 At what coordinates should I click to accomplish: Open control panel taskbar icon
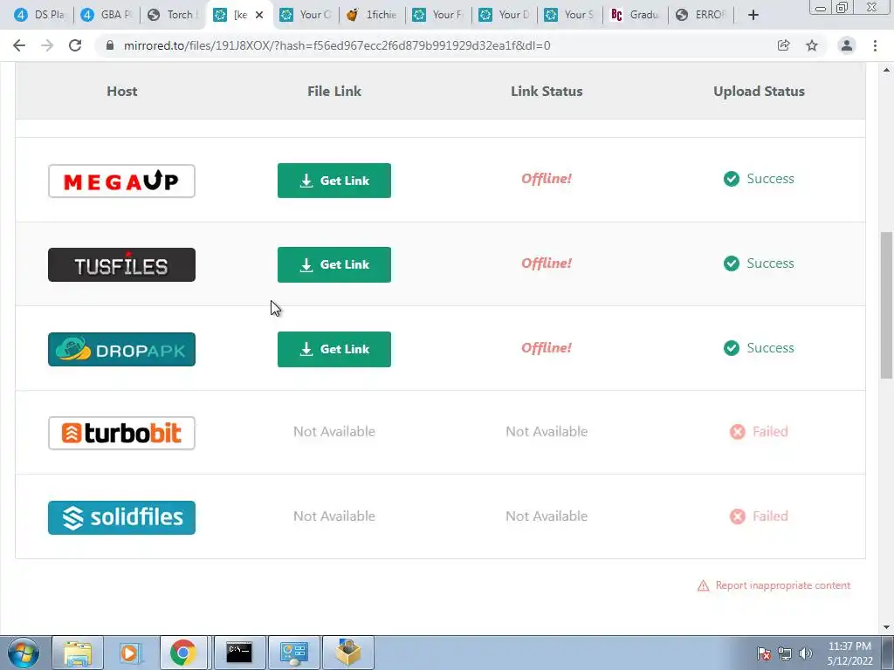(x=293, y=653)
